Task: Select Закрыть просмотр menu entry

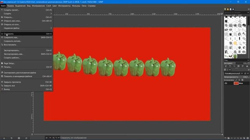Action: [x=27, y=82]
